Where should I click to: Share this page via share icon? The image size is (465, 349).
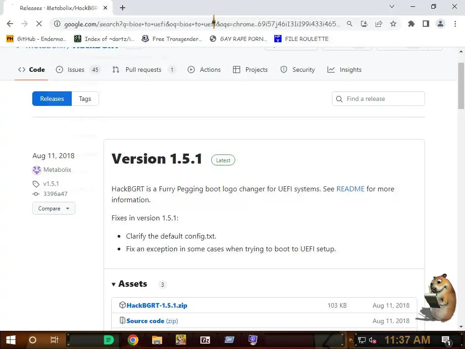click(379, 24)
